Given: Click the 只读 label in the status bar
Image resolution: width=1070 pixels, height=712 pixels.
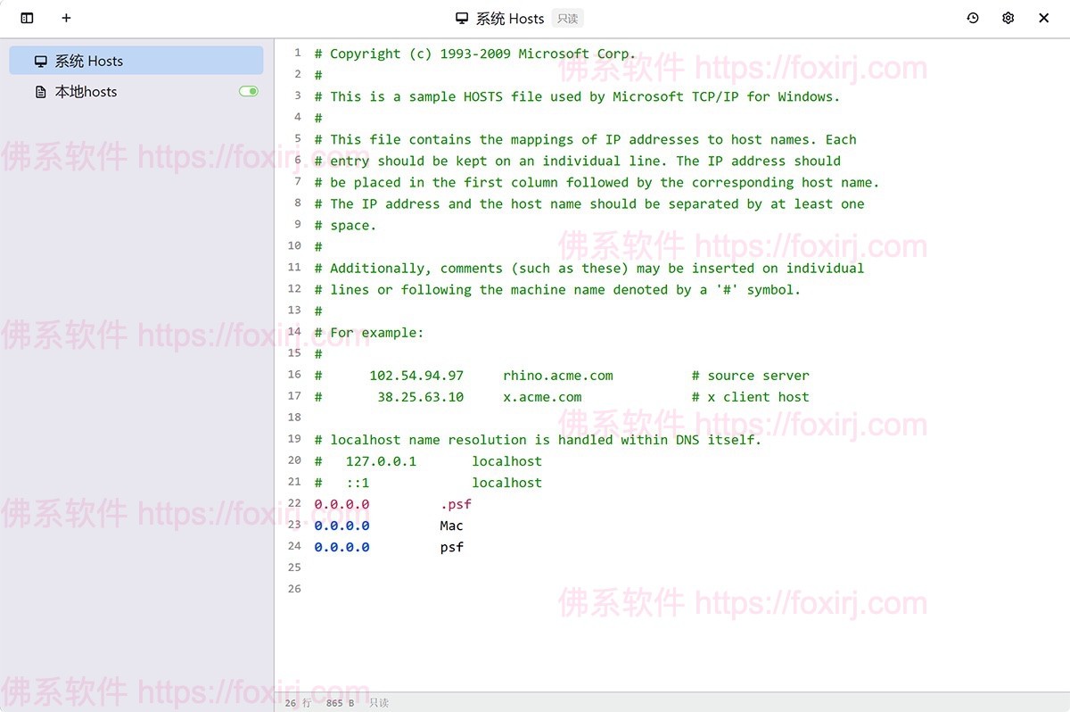Looking at the screenshot, I should [x=378, y=703].
